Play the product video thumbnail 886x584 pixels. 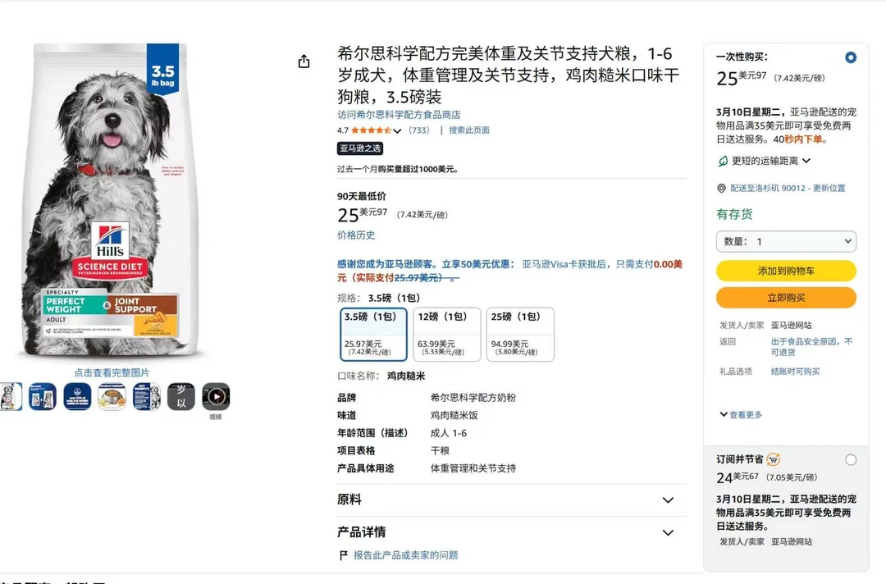[216, 396]
